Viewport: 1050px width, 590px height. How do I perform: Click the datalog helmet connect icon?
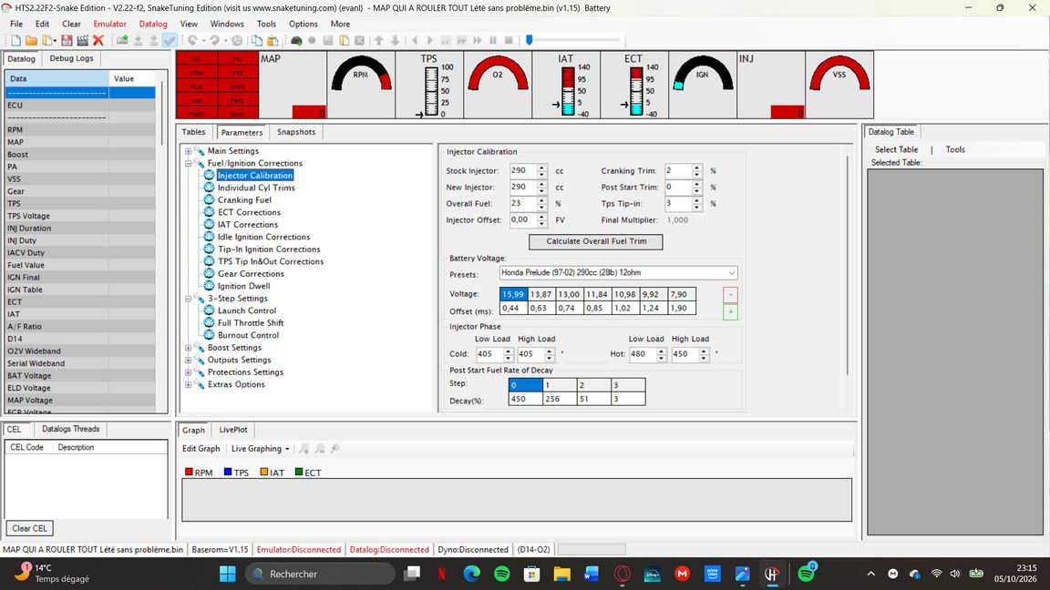pyautogui.click(x=296, y=41)
